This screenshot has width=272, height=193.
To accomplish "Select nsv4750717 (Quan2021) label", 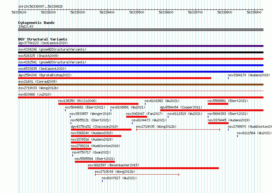I will pyautogui.click(x=91, y=152).
